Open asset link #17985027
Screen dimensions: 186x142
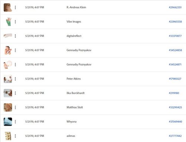coord(175,79)
